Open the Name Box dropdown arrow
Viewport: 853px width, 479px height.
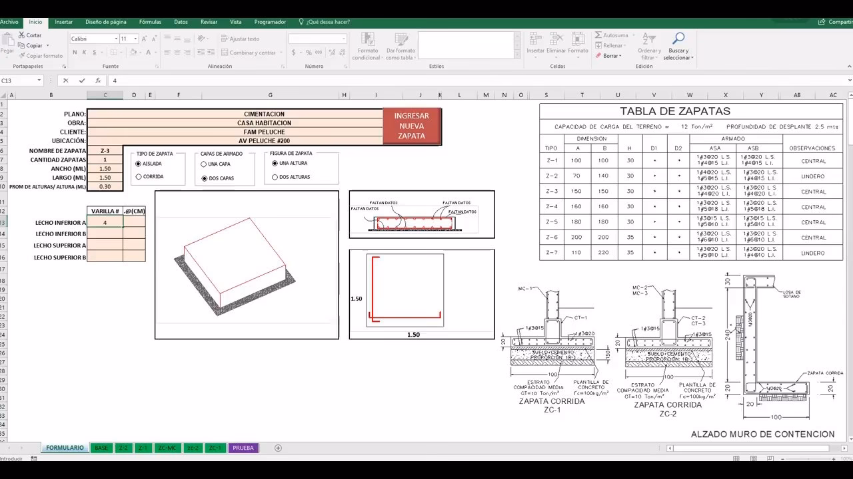pyautogui.click(x=39, y=80)
